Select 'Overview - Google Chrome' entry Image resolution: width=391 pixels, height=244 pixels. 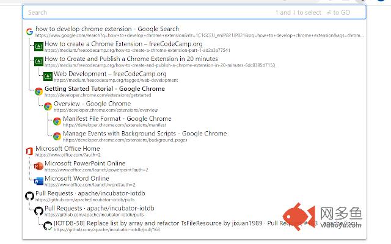click(92, 104)
